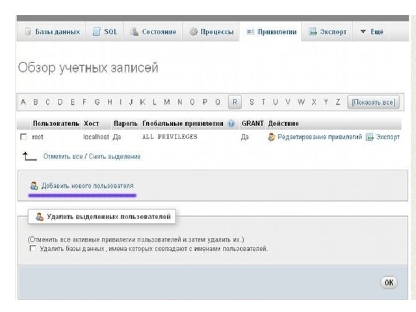Click the Базы данных tab icon
Viewport: 416px width, 312px height.
[x=28, y=32]
